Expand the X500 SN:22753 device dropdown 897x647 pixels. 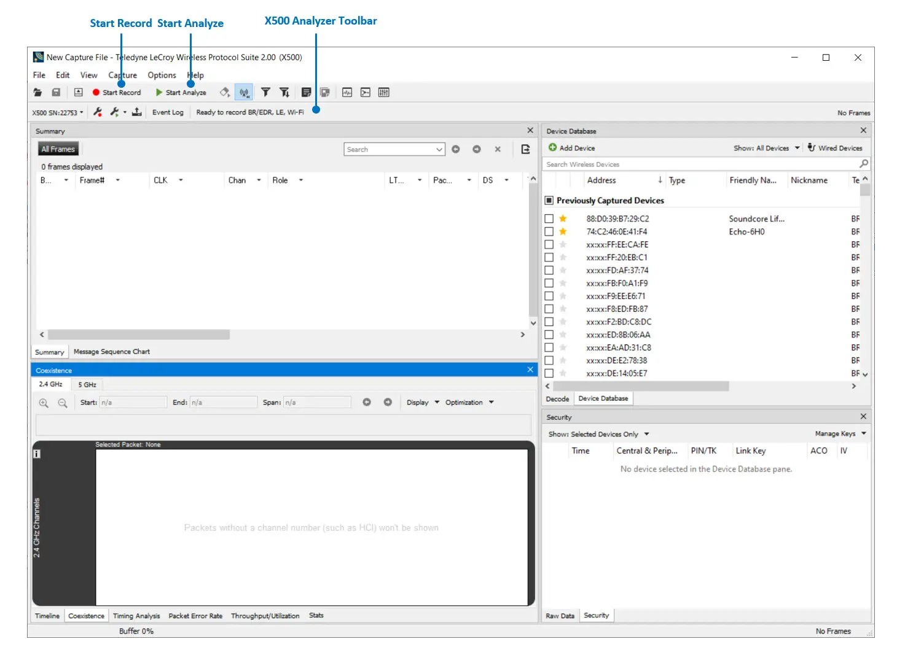click(58, 113)
